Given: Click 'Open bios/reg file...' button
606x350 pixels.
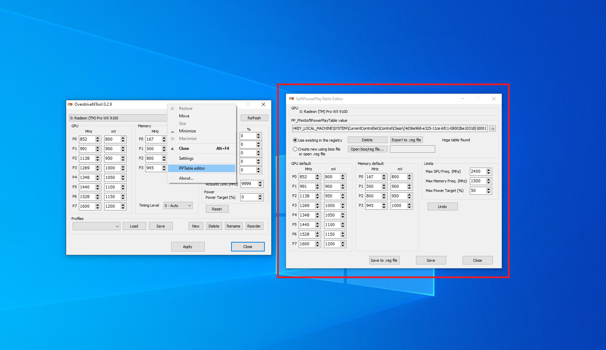Looking at the screenshot, I should pyautogui.click(x=367, y=149).
